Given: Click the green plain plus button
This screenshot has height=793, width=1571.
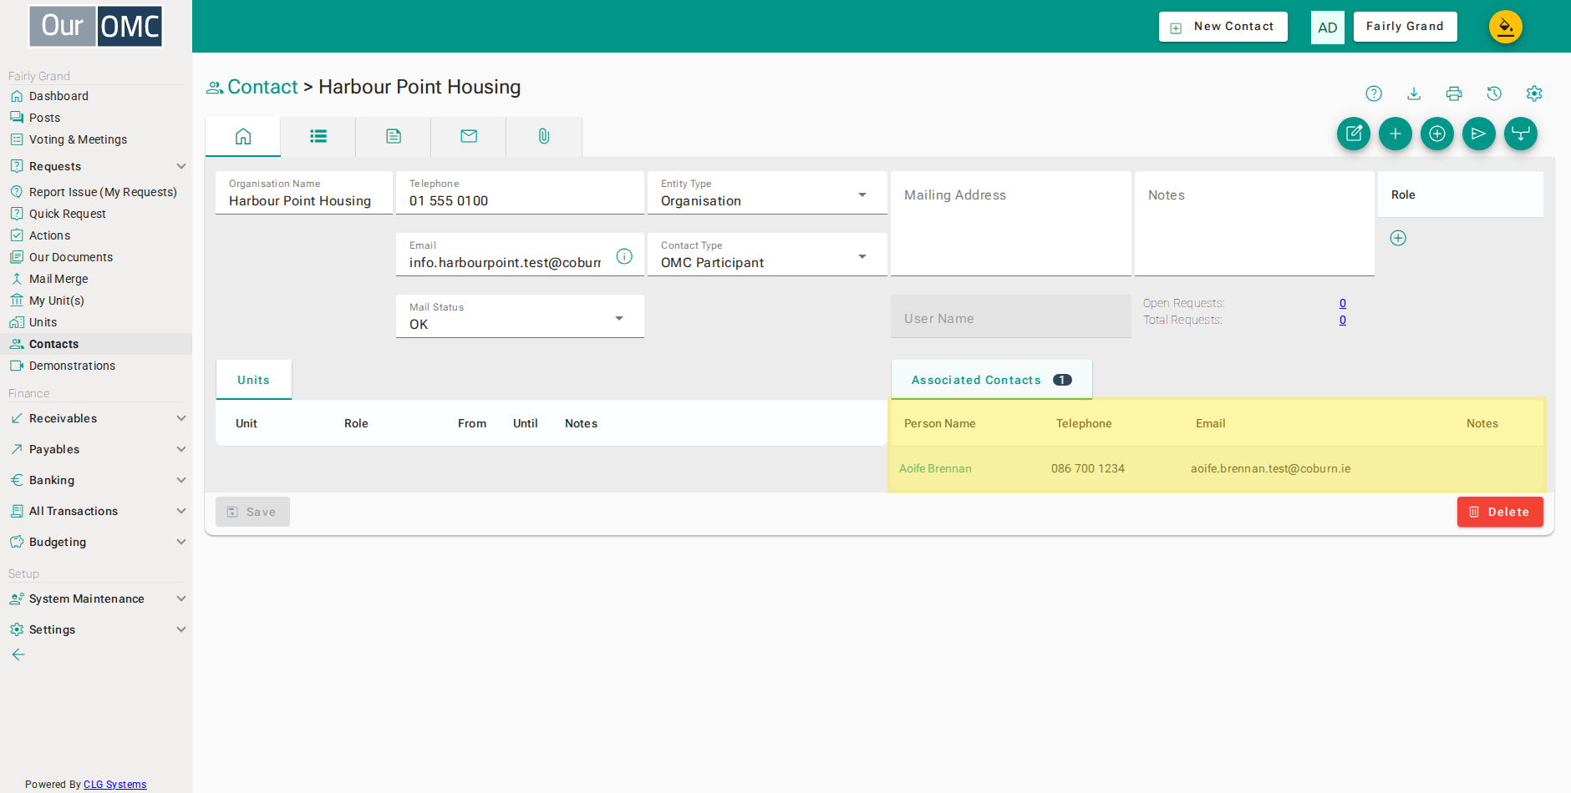Looking at the screenshot, I should [1396, 134].
